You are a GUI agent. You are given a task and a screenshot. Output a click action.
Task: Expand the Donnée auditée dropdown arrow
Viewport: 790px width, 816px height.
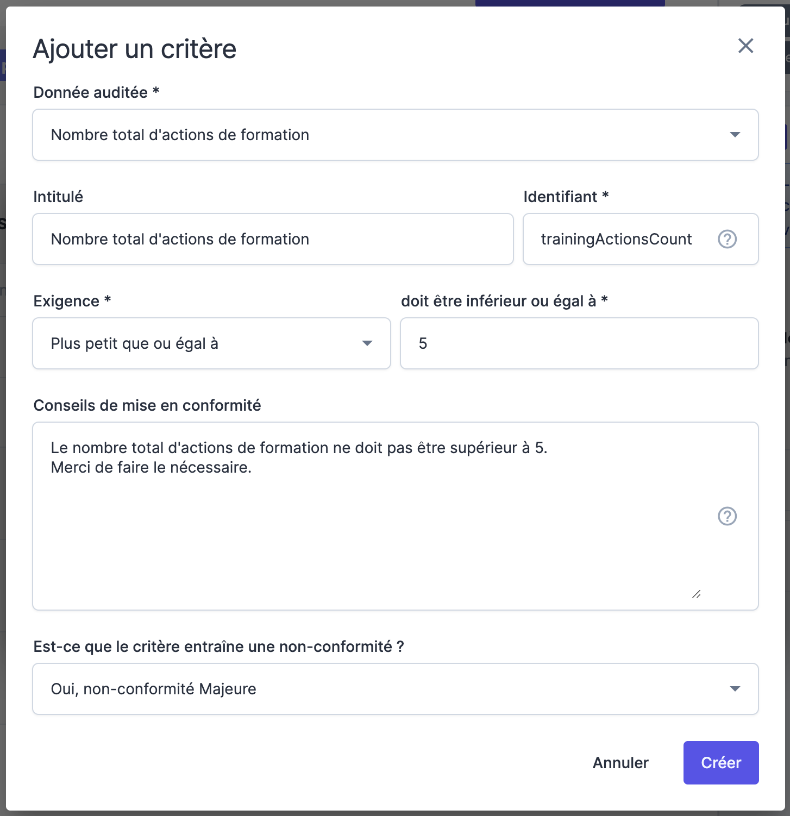(x=735, y=135)
